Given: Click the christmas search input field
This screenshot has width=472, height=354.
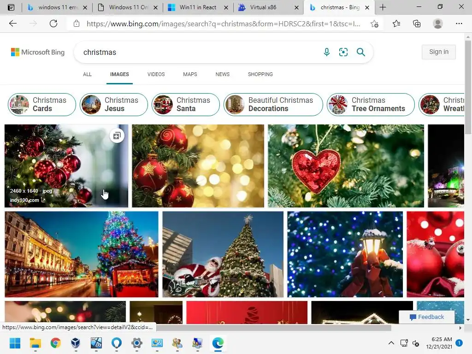Looking at the screenshot, I should 199,53.
